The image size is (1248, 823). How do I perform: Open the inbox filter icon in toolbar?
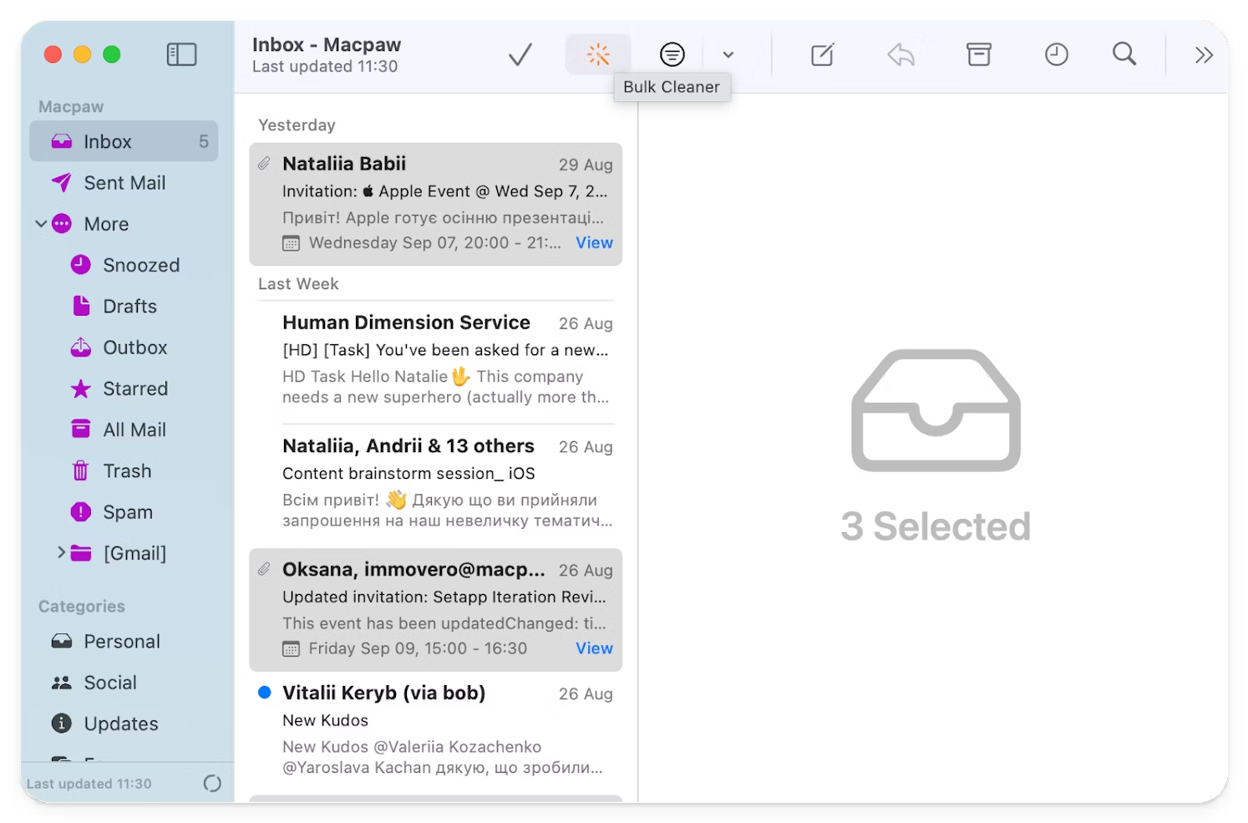[x=672, y=53]
